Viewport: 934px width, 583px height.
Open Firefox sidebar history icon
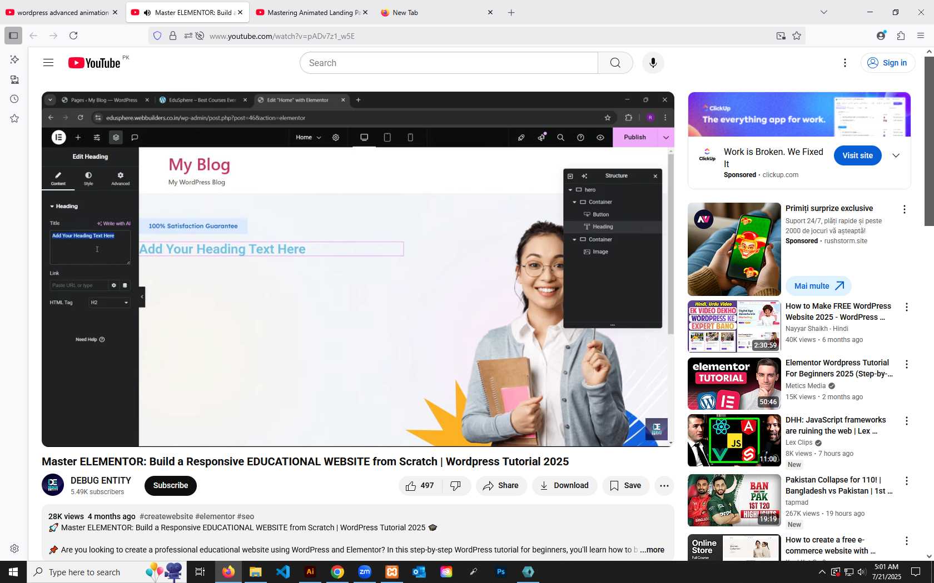point(14,99)
